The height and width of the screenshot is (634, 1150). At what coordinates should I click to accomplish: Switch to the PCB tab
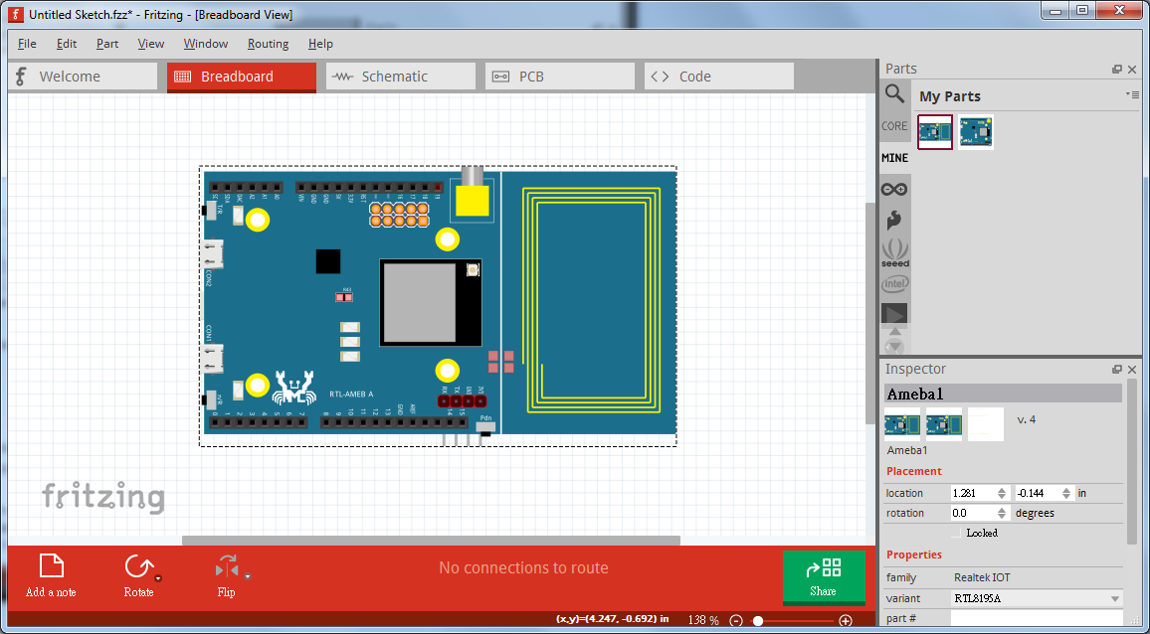tap(560, 77)
